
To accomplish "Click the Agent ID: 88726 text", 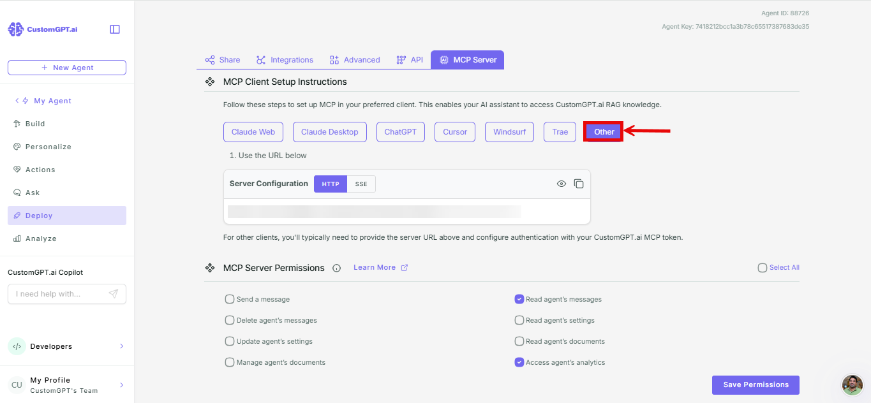I will coord(785,13).
